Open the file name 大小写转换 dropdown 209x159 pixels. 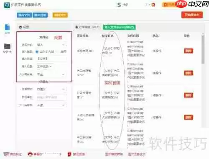(51, 74)
